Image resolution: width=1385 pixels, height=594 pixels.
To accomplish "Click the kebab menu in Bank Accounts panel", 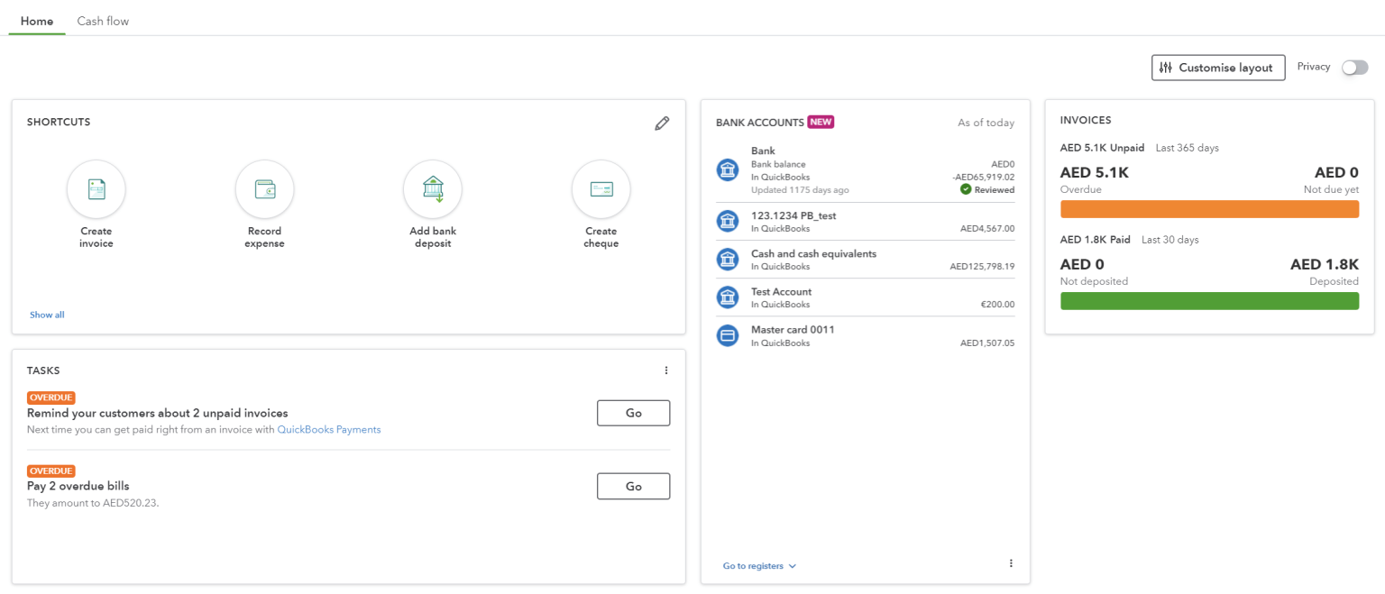I will (x=1011, y=562).
